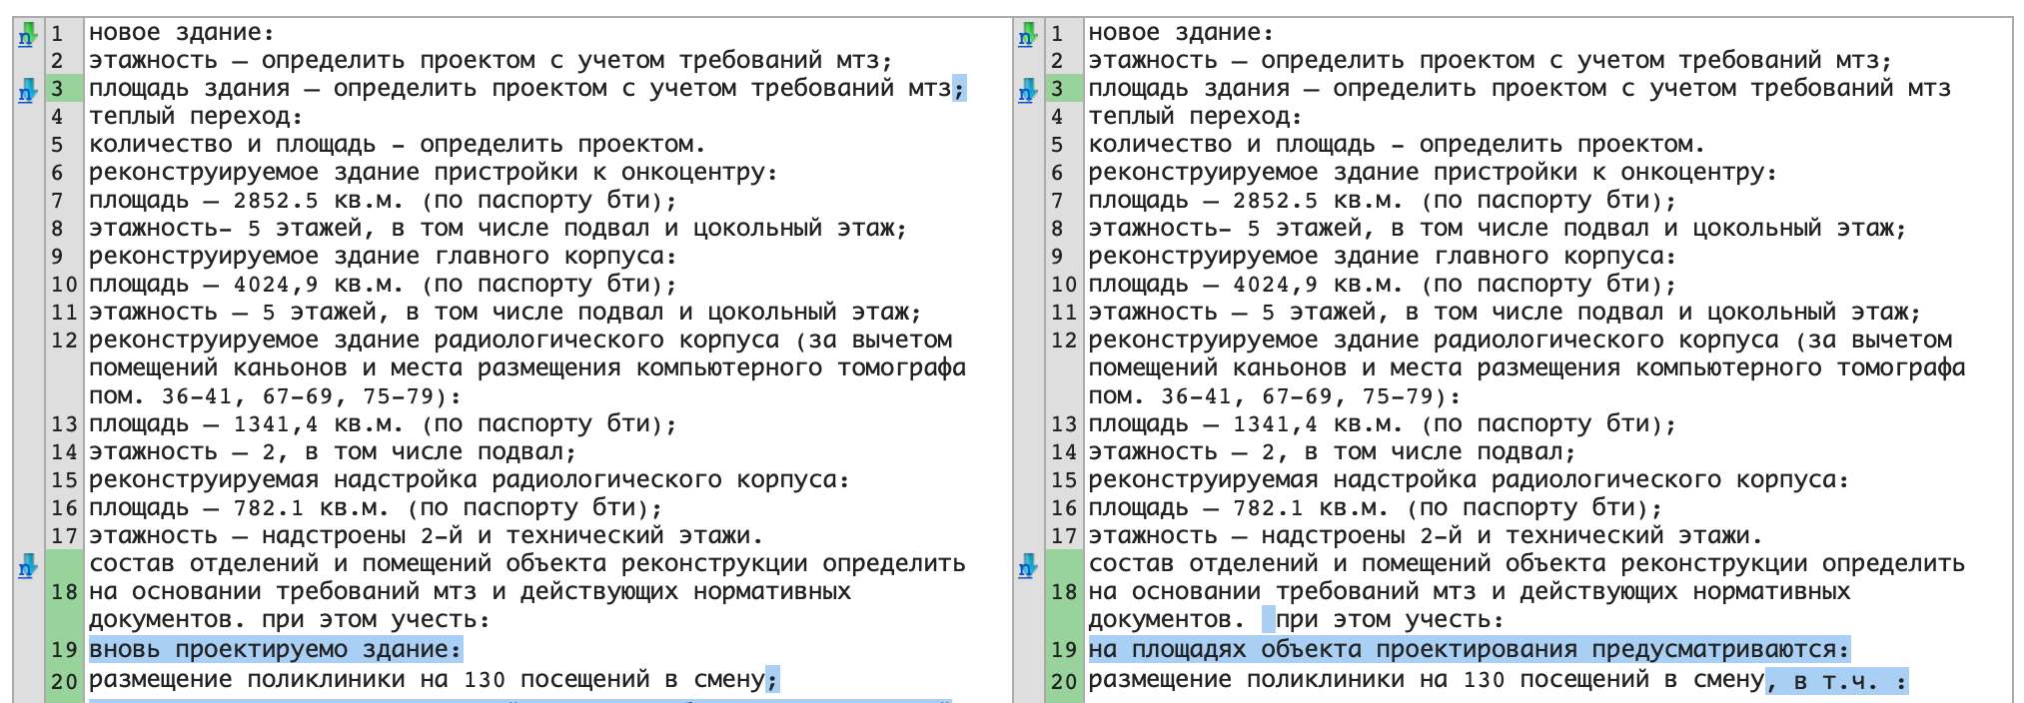Click line number 20 in left pane gutter
Viewport: 2024px width, 703px height.
[64, 681]
